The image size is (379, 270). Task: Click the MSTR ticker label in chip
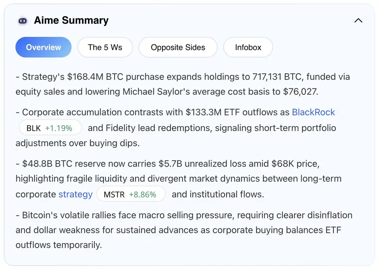(x=114, y=195)
